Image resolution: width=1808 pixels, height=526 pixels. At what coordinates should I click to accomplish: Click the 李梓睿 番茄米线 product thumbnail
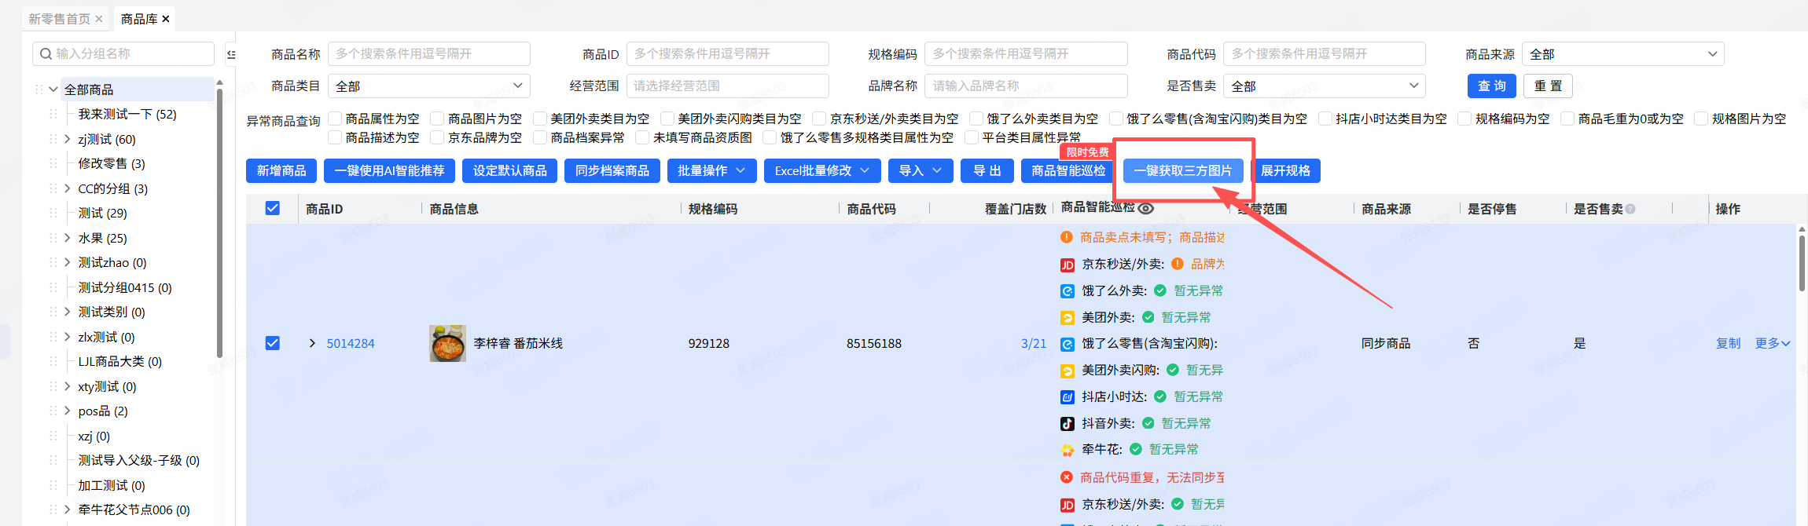click(447, 343)
